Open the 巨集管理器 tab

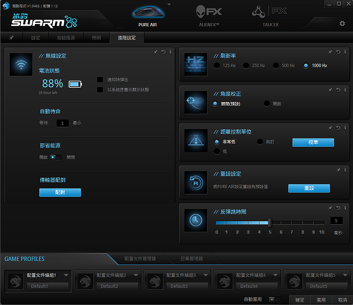(192, 258)
